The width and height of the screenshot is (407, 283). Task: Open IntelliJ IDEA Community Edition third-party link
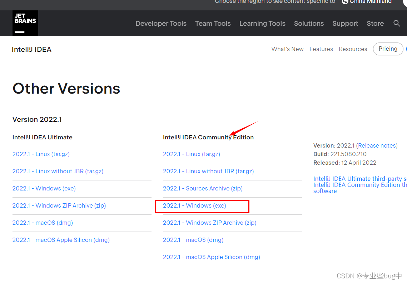pos(360,185)
